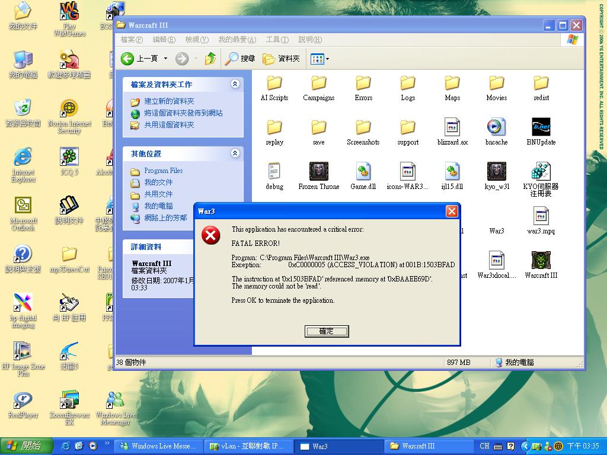This screenshot has height=455, width=607.
Task: Select the Frozen Throne executable icon
Action: click(x=318, y=171)
